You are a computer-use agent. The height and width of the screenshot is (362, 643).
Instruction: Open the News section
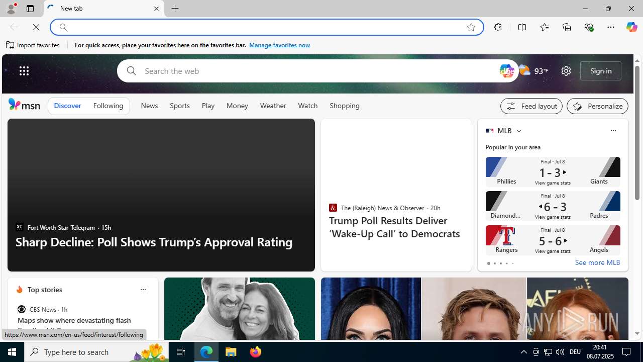tap(149, 106)
